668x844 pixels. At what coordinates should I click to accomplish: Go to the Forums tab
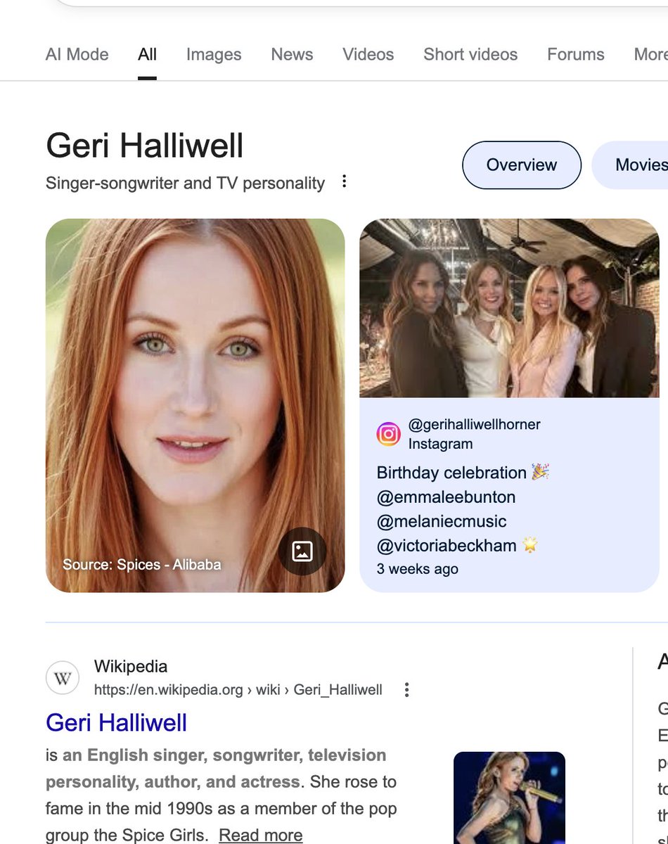tap(576, 55)
